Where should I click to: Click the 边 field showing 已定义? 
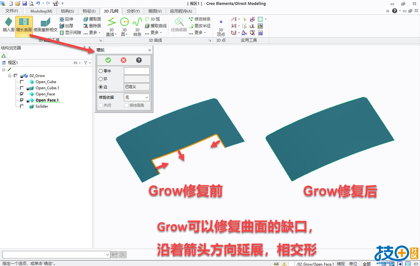pos(137,87)
